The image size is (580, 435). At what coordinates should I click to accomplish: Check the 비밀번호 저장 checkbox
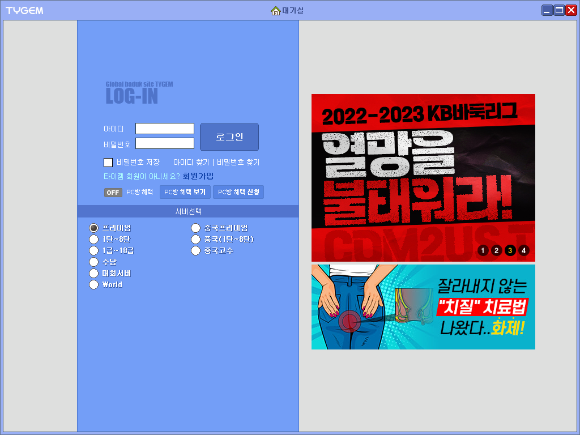coord(108,163)
